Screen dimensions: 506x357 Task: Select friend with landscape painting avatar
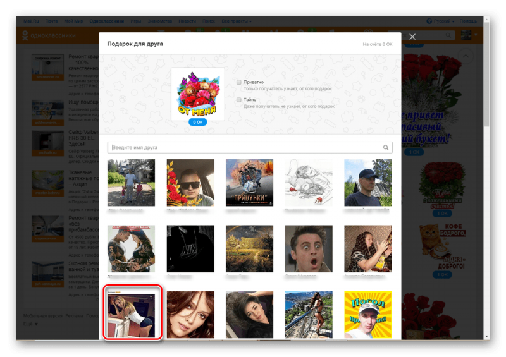249,249
